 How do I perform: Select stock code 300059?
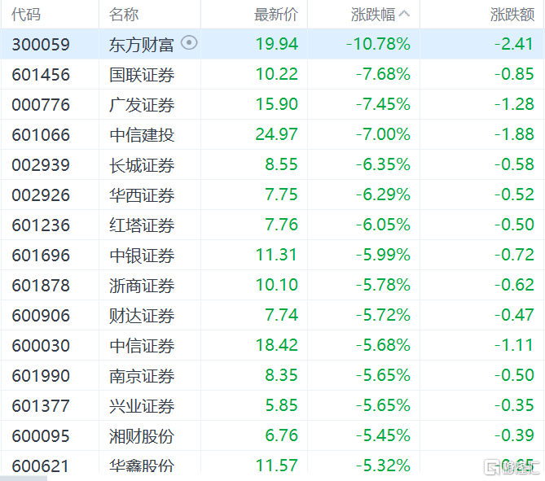[41, 45]
